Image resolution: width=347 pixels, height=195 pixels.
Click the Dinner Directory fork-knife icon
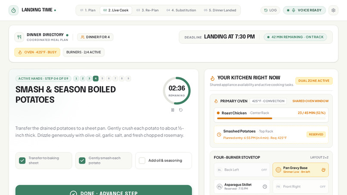(x=19, y=37)
